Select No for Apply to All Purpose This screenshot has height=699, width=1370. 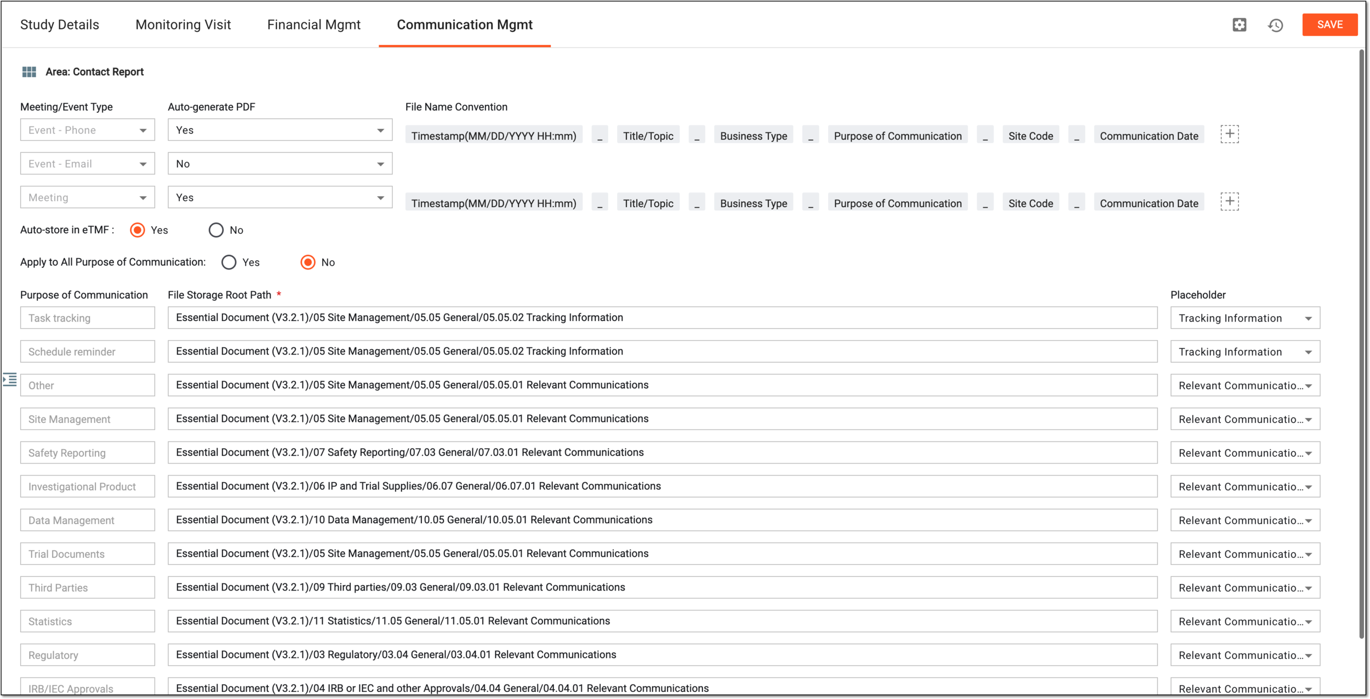[308, 262]
